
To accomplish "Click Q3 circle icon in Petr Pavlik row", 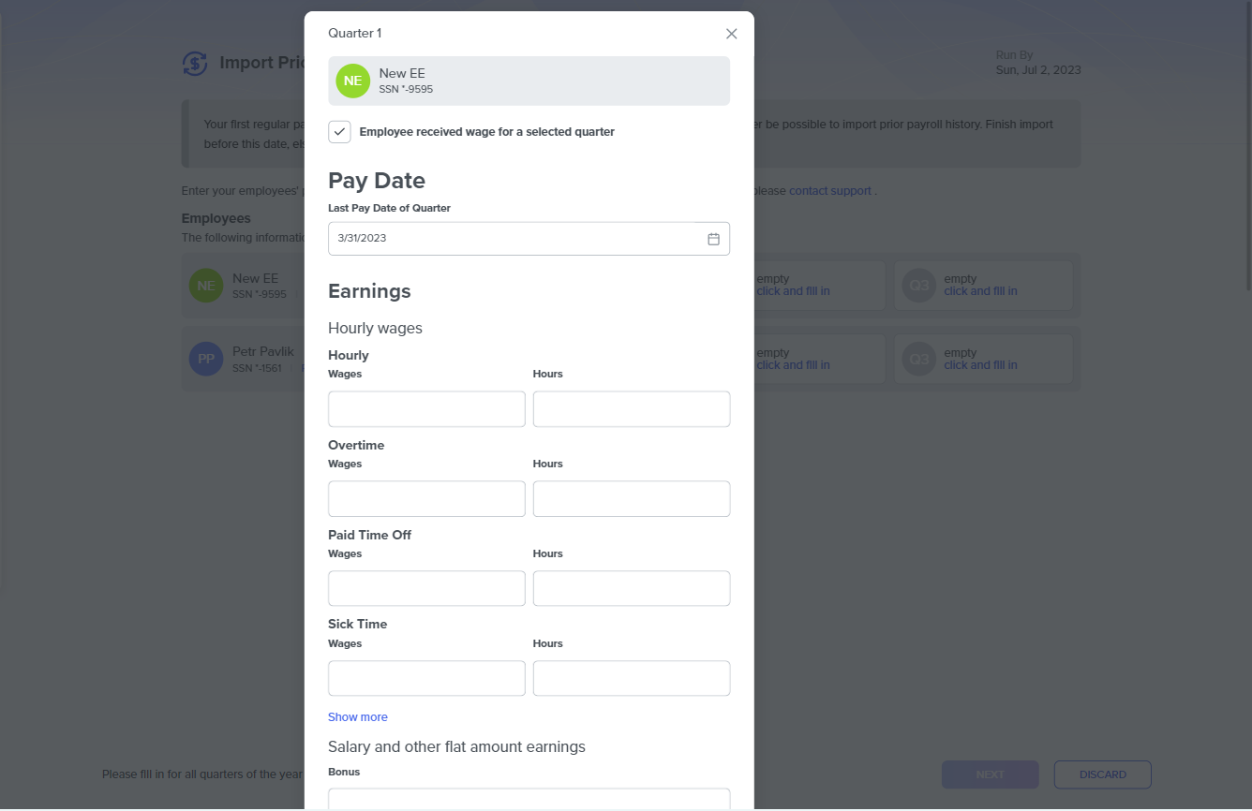I will [x=919, y=360].
